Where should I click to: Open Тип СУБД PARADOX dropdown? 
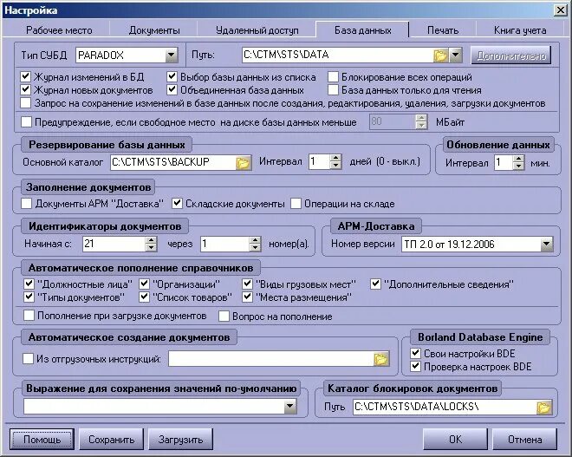[x=171, y=55]
